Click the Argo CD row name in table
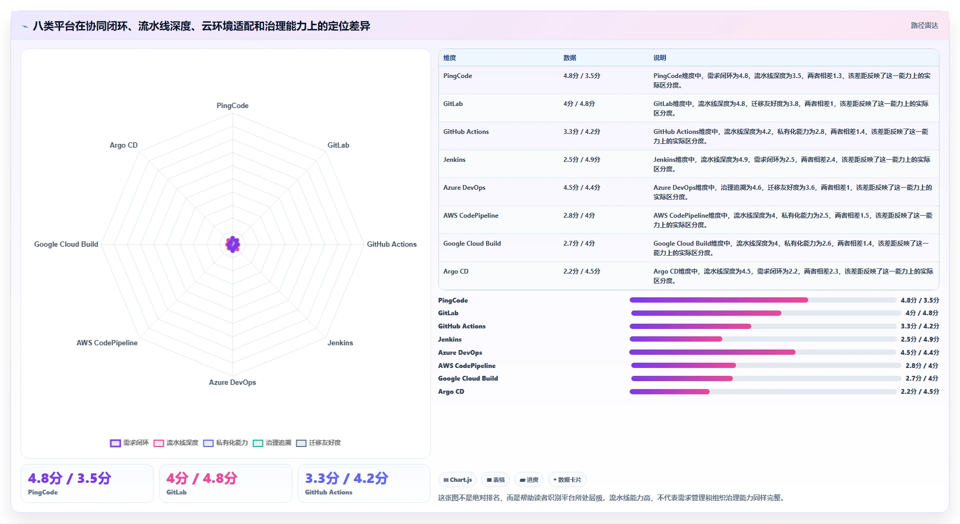The height and width of the screenshot is (524, 960). coord(456,271)
